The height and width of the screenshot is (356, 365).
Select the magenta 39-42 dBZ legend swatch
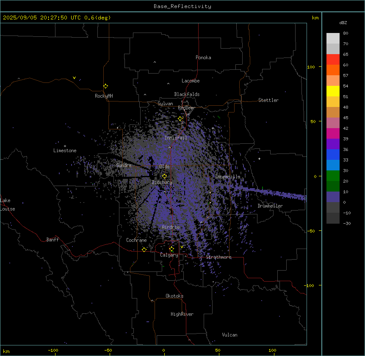[x=333, y=134]
